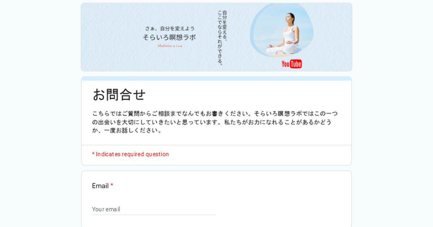The width and height of the screenshot is (433, 227).
Task: Click the underline beneath Your email placeholder
Action: [x=154, y=215]
